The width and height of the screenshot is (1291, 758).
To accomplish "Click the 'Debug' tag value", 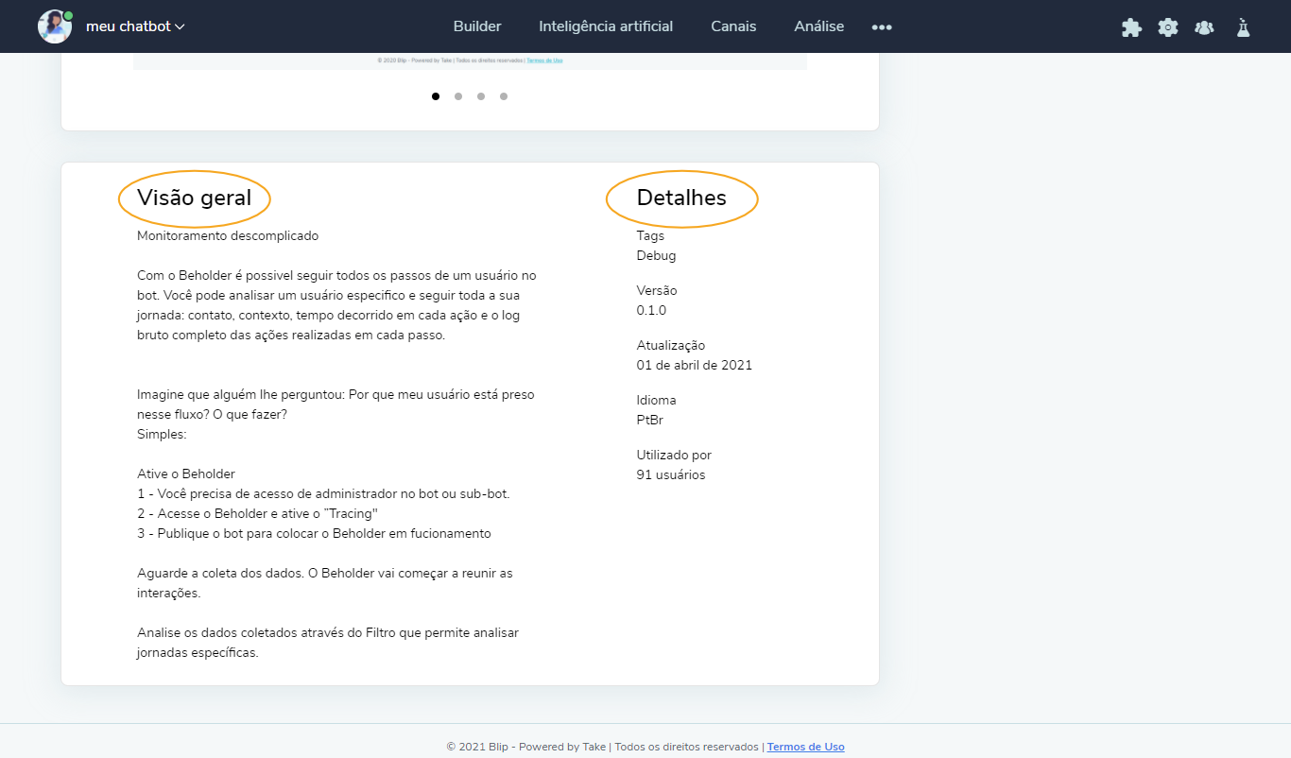I will point(657,255).
